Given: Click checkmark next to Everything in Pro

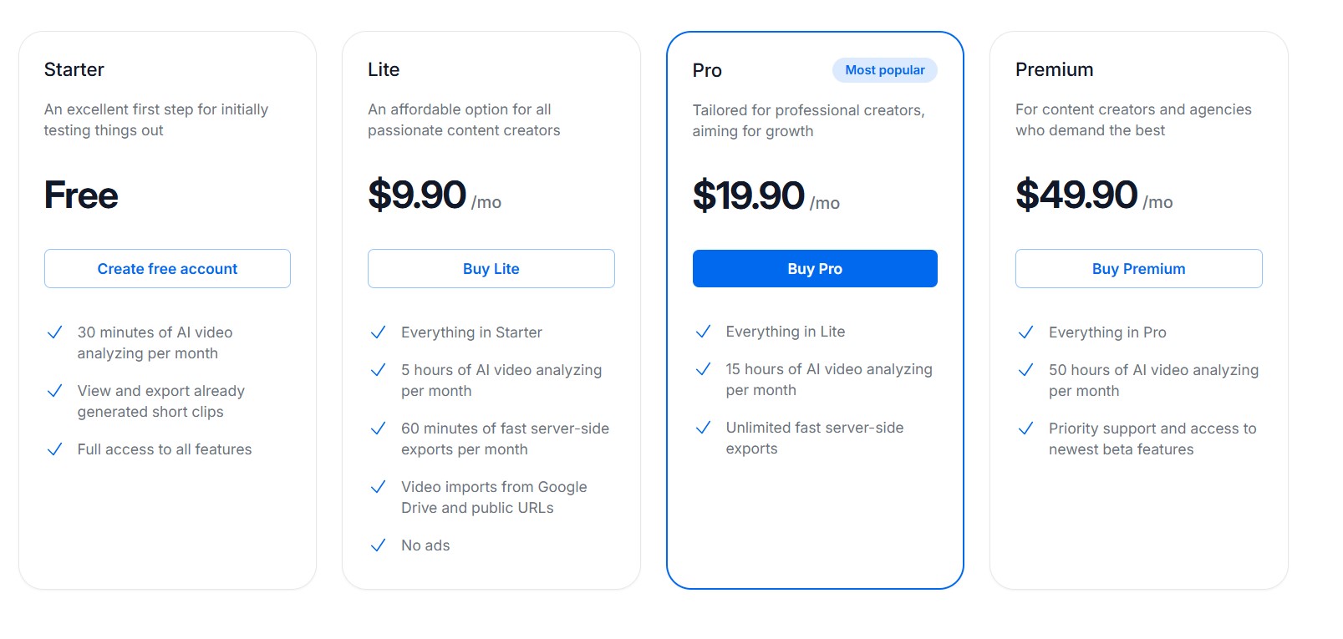Looking at the screenshot, I should [1026, 332].
